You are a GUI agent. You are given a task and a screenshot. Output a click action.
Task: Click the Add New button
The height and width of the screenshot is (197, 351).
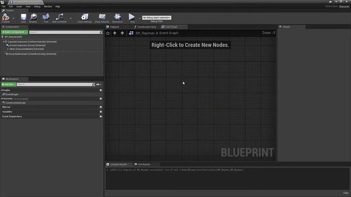coord(9,84)
